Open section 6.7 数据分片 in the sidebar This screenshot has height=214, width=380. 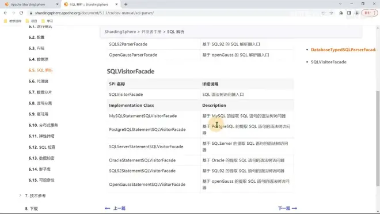40,92
